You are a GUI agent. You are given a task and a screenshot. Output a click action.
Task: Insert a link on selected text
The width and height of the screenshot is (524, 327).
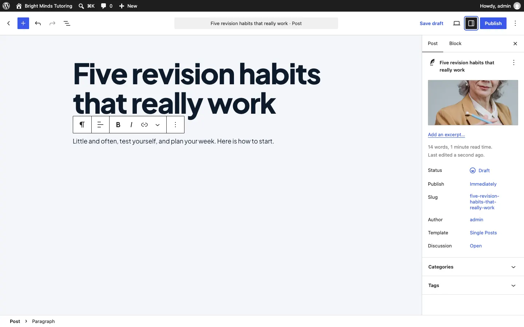click(144, 125)
